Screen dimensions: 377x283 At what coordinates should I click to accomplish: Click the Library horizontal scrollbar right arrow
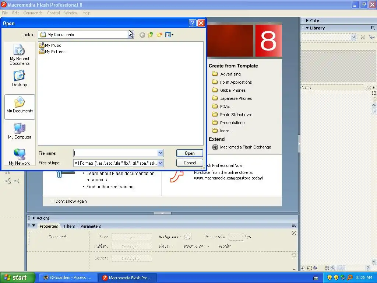[368, 268]
